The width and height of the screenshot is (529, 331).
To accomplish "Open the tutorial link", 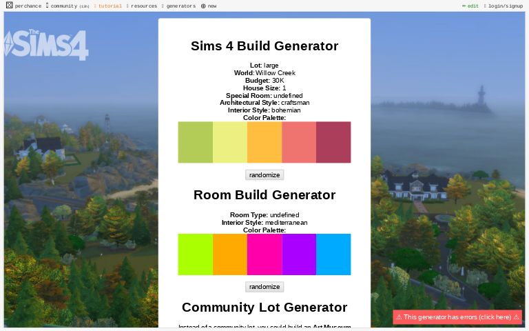I will coord(108,6).
